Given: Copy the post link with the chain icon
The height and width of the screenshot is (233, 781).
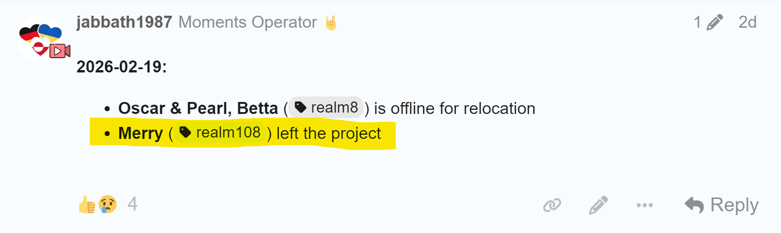Looking at the screenshot, I should (552, 205).
